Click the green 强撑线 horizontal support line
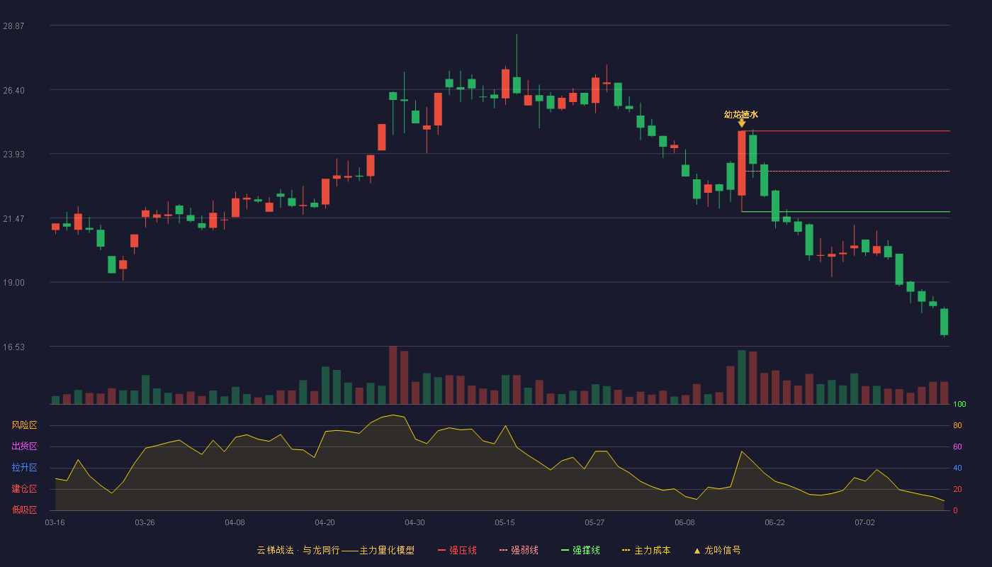Image resolution: width=992 pixels, height=567 pixels. click(846, 212)
